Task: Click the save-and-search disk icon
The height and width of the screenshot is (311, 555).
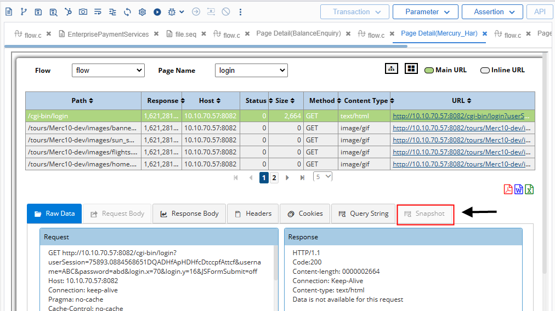Action: [x=53, y=12]
